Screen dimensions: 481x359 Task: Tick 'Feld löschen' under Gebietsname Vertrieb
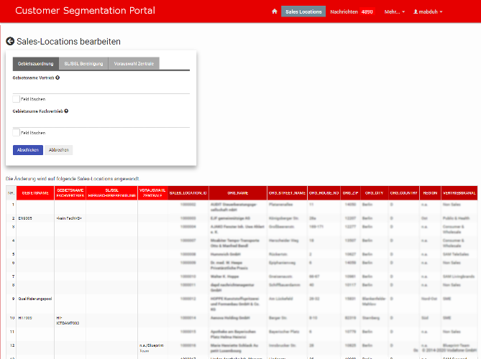17,98
